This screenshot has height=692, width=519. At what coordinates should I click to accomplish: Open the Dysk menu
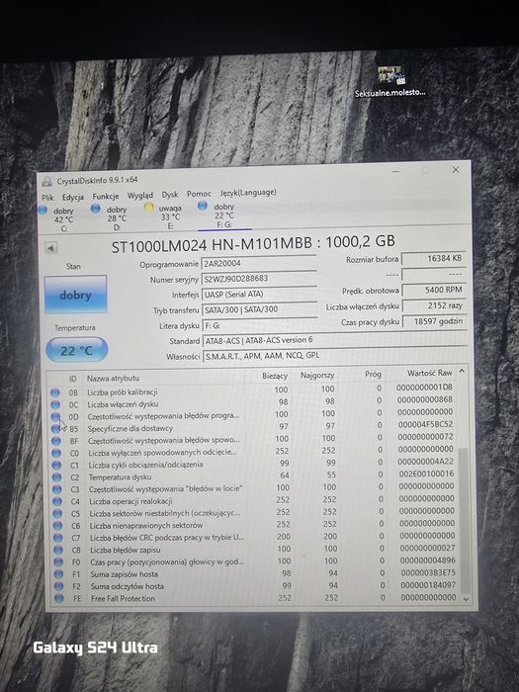pos(170,194)
